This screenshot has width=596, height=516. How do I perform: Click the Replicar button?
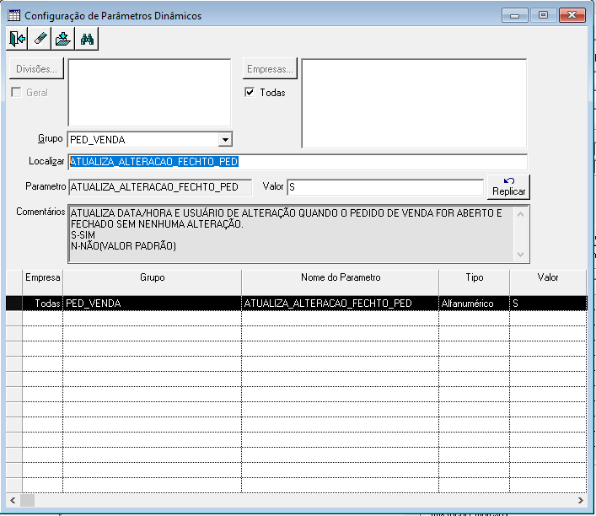point(508,186)
